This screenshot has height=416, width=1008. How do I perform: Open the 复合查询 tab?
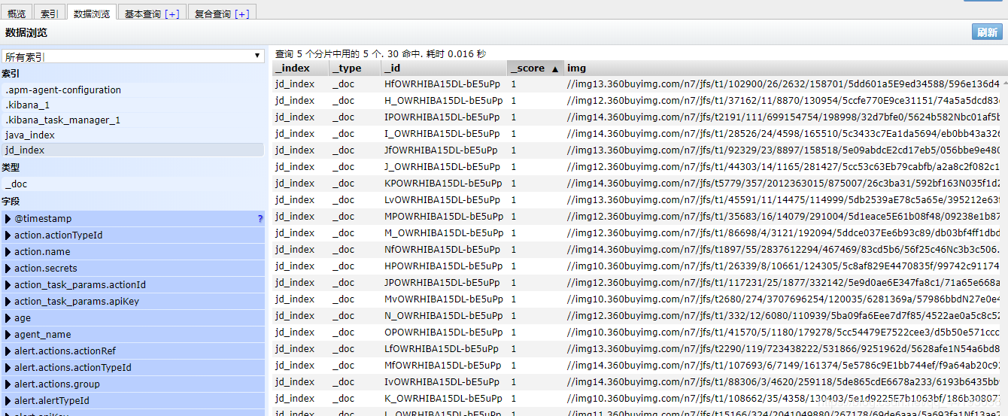(x=222, y=13)
